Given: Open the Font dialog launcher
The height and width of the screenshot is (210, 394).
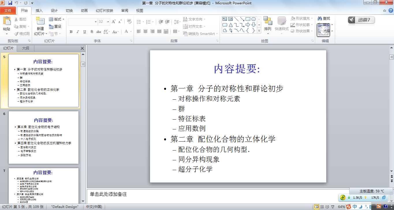Looking at the screenshot, I should pos(131,41).
